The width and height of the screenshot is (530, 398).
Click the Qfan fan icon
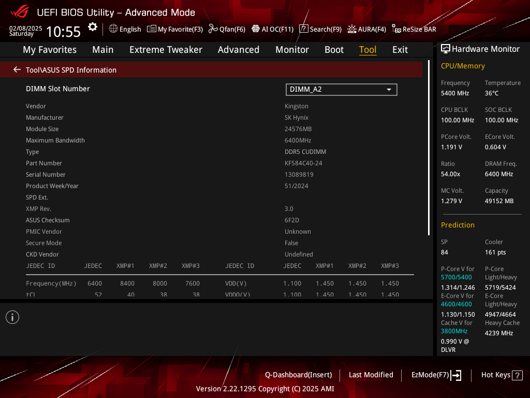[x=213, y=29]
